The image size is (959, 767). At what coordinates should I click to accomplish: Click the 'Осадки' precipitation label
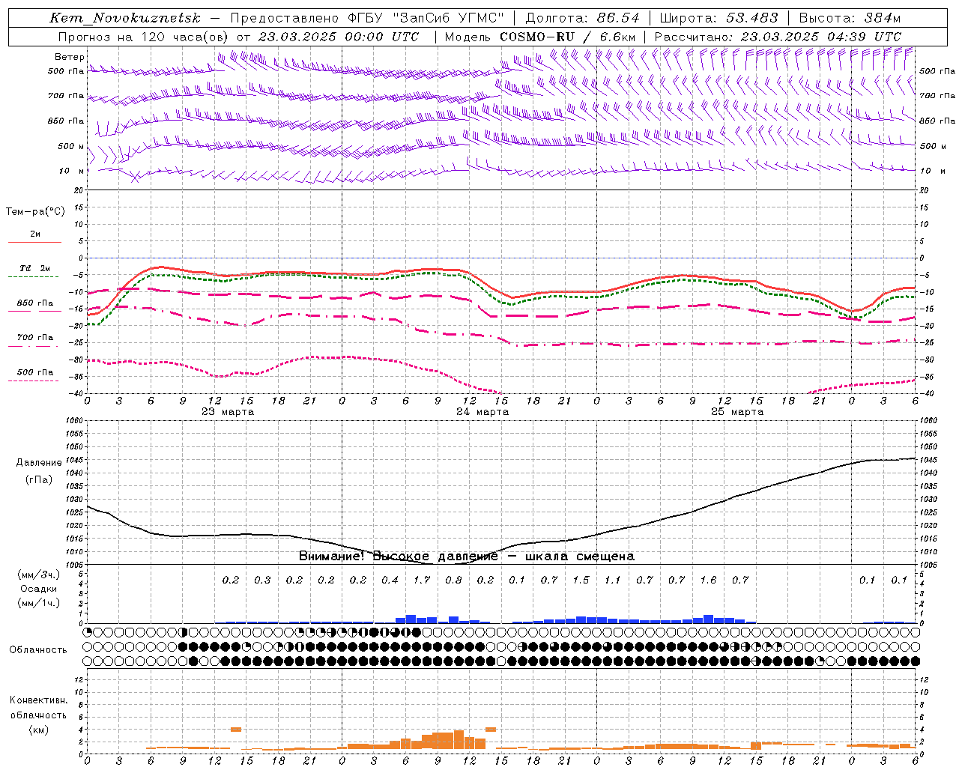39,589
